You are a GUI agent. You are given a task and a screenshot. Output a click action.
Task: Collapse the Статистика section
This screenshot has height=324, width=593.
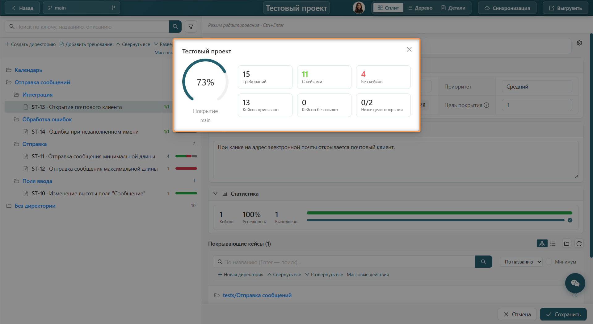(x=216, y=193)
